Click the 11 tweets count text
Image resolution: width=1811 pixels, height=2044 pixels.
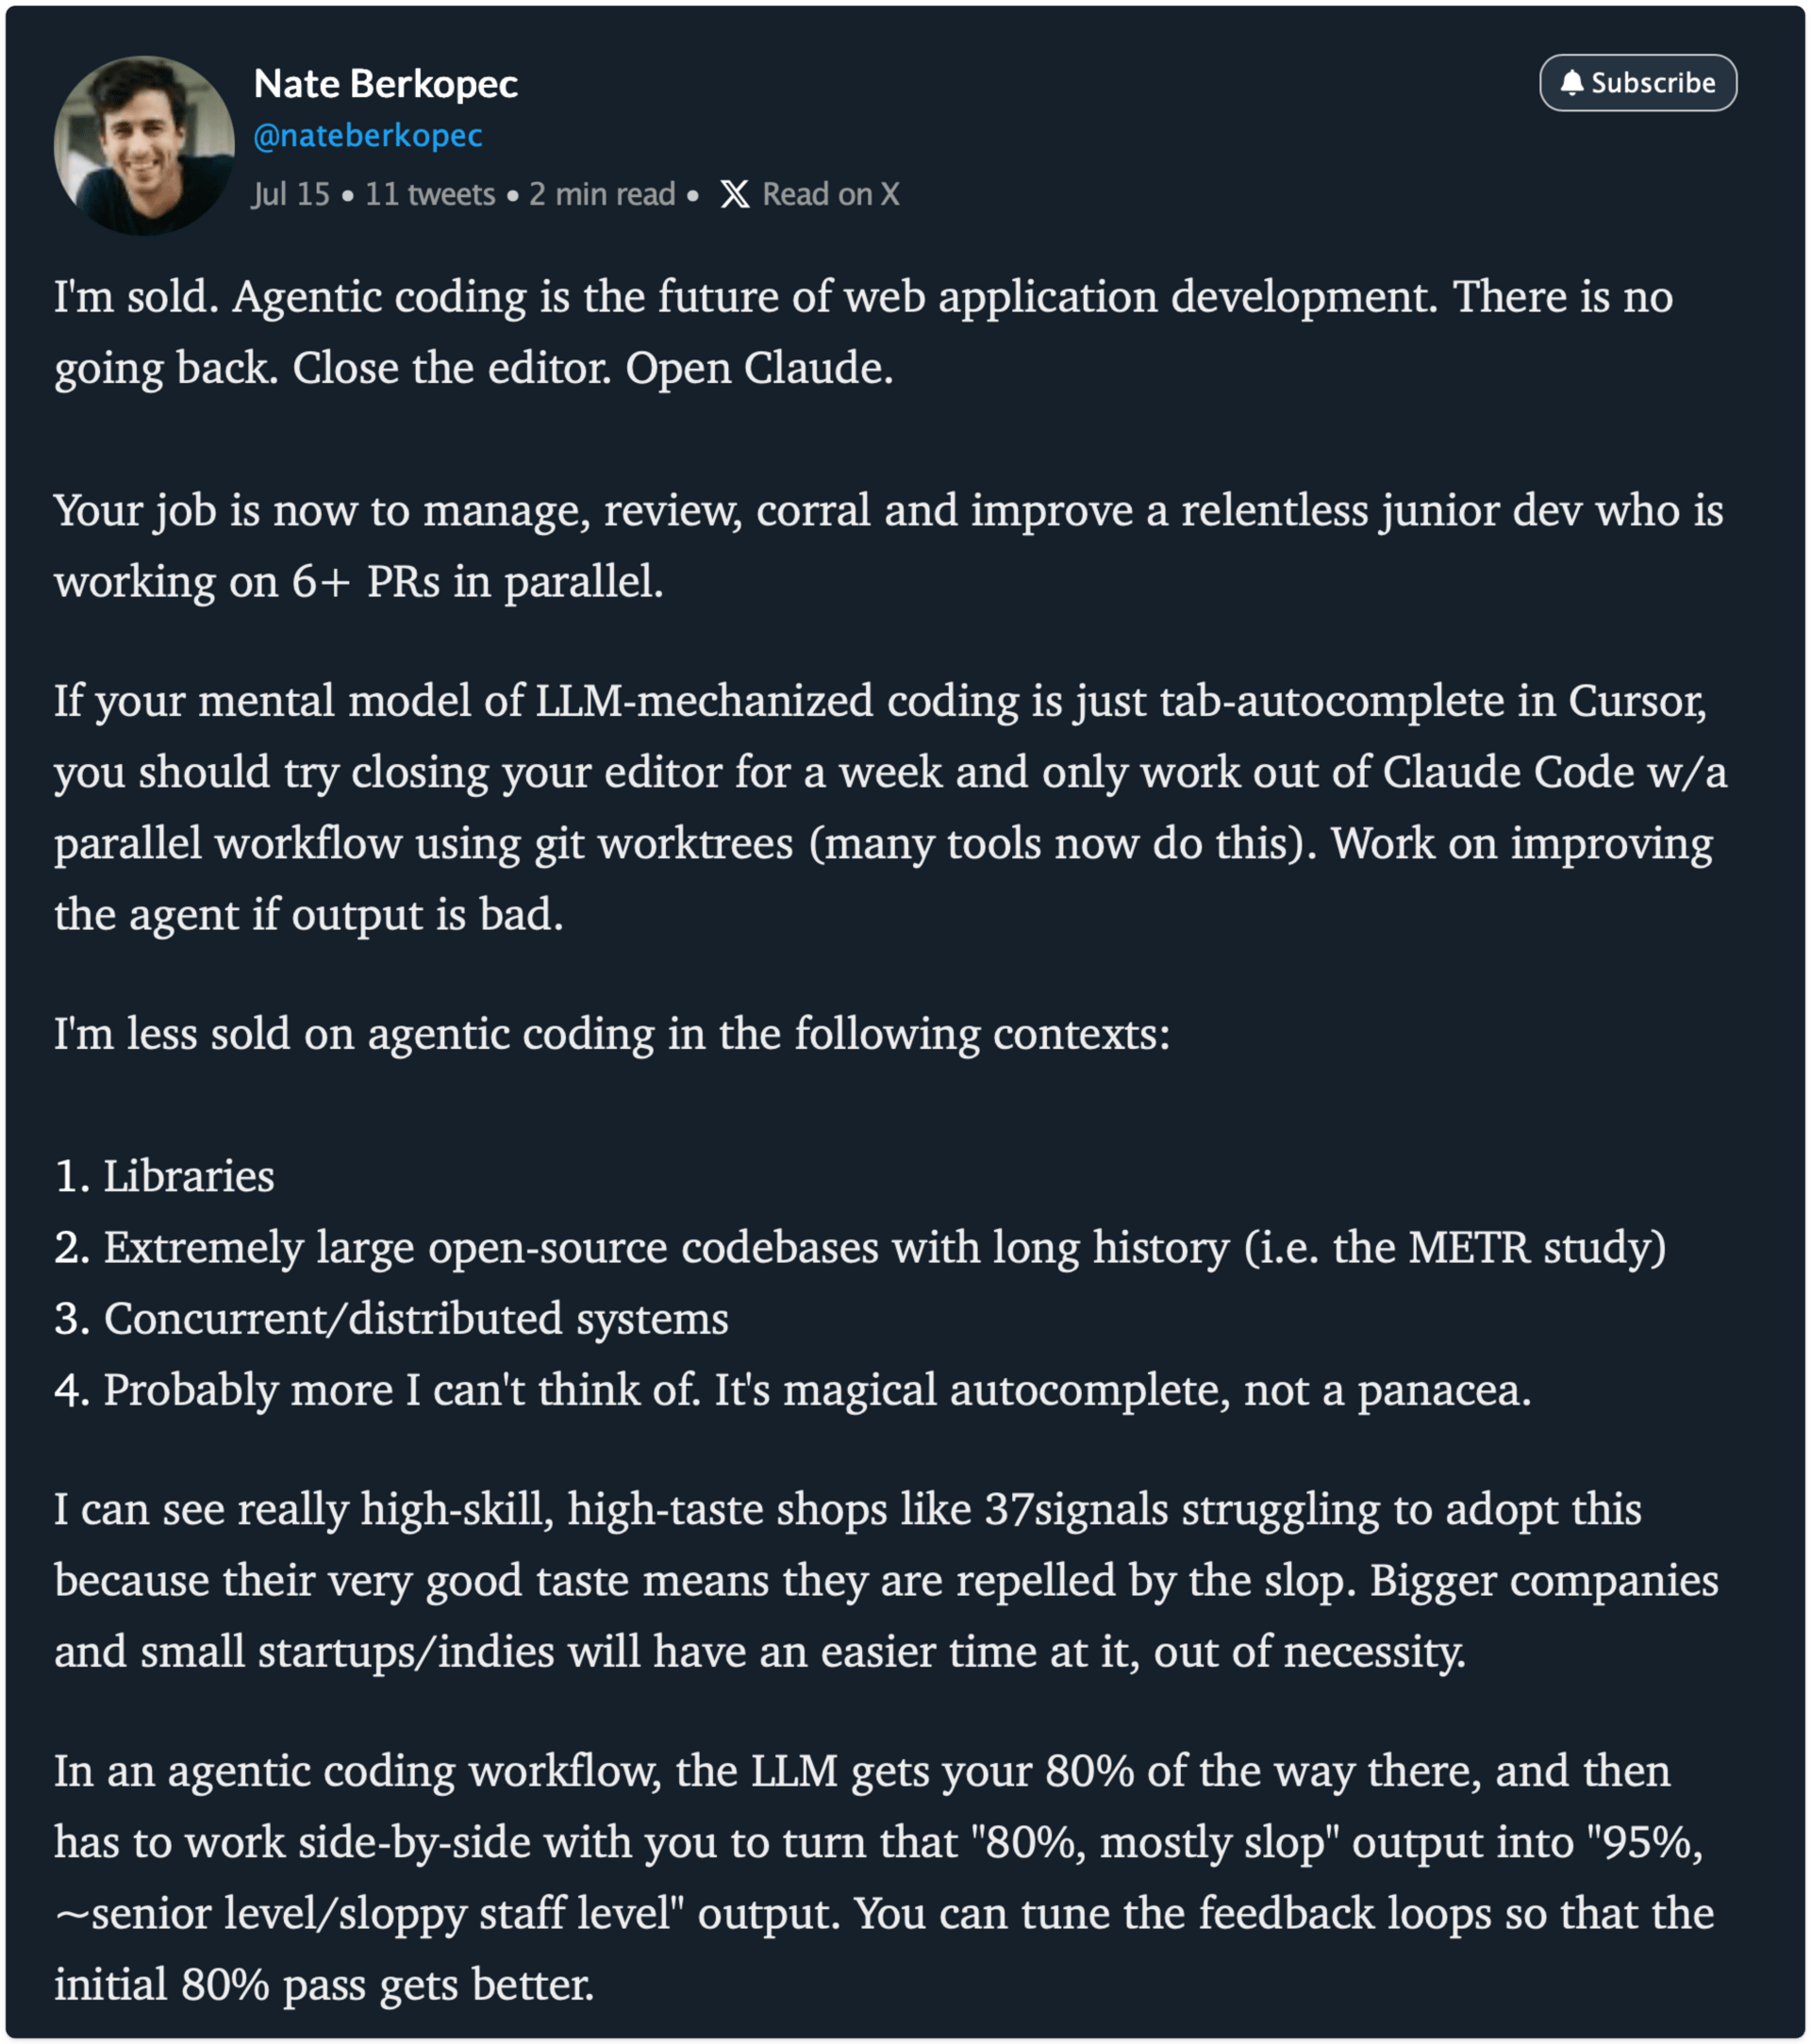click(430, 194)
